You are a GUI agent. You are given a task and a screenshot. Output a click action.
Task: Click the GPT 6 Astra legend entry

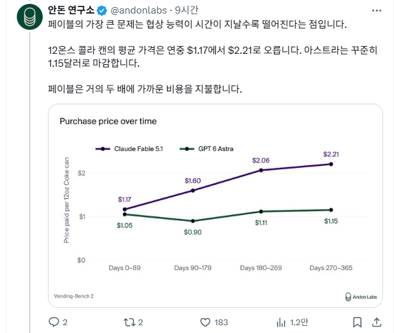click(x=206, y=149)
